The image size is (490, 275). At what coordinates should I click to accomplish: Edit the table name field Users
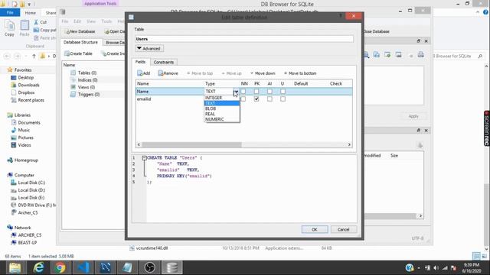(x=244, y=39)
